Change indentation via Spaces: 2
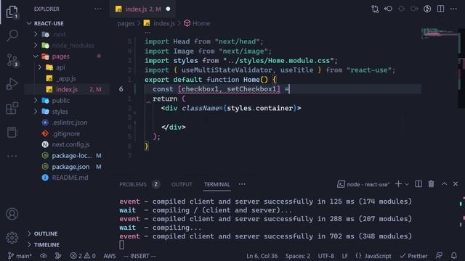The height and width of the screenshot is (261, 465). 298,256
